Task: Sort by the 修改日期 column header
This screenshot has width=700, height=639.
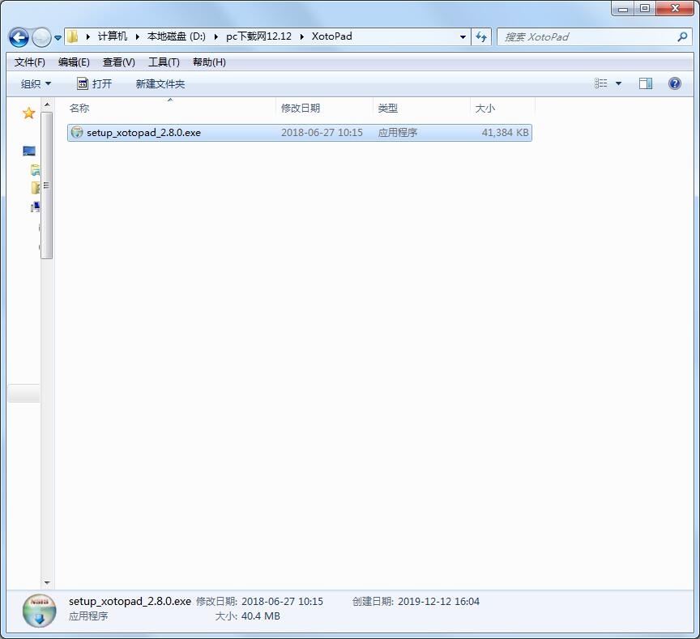Action: (x=325, y=108)
